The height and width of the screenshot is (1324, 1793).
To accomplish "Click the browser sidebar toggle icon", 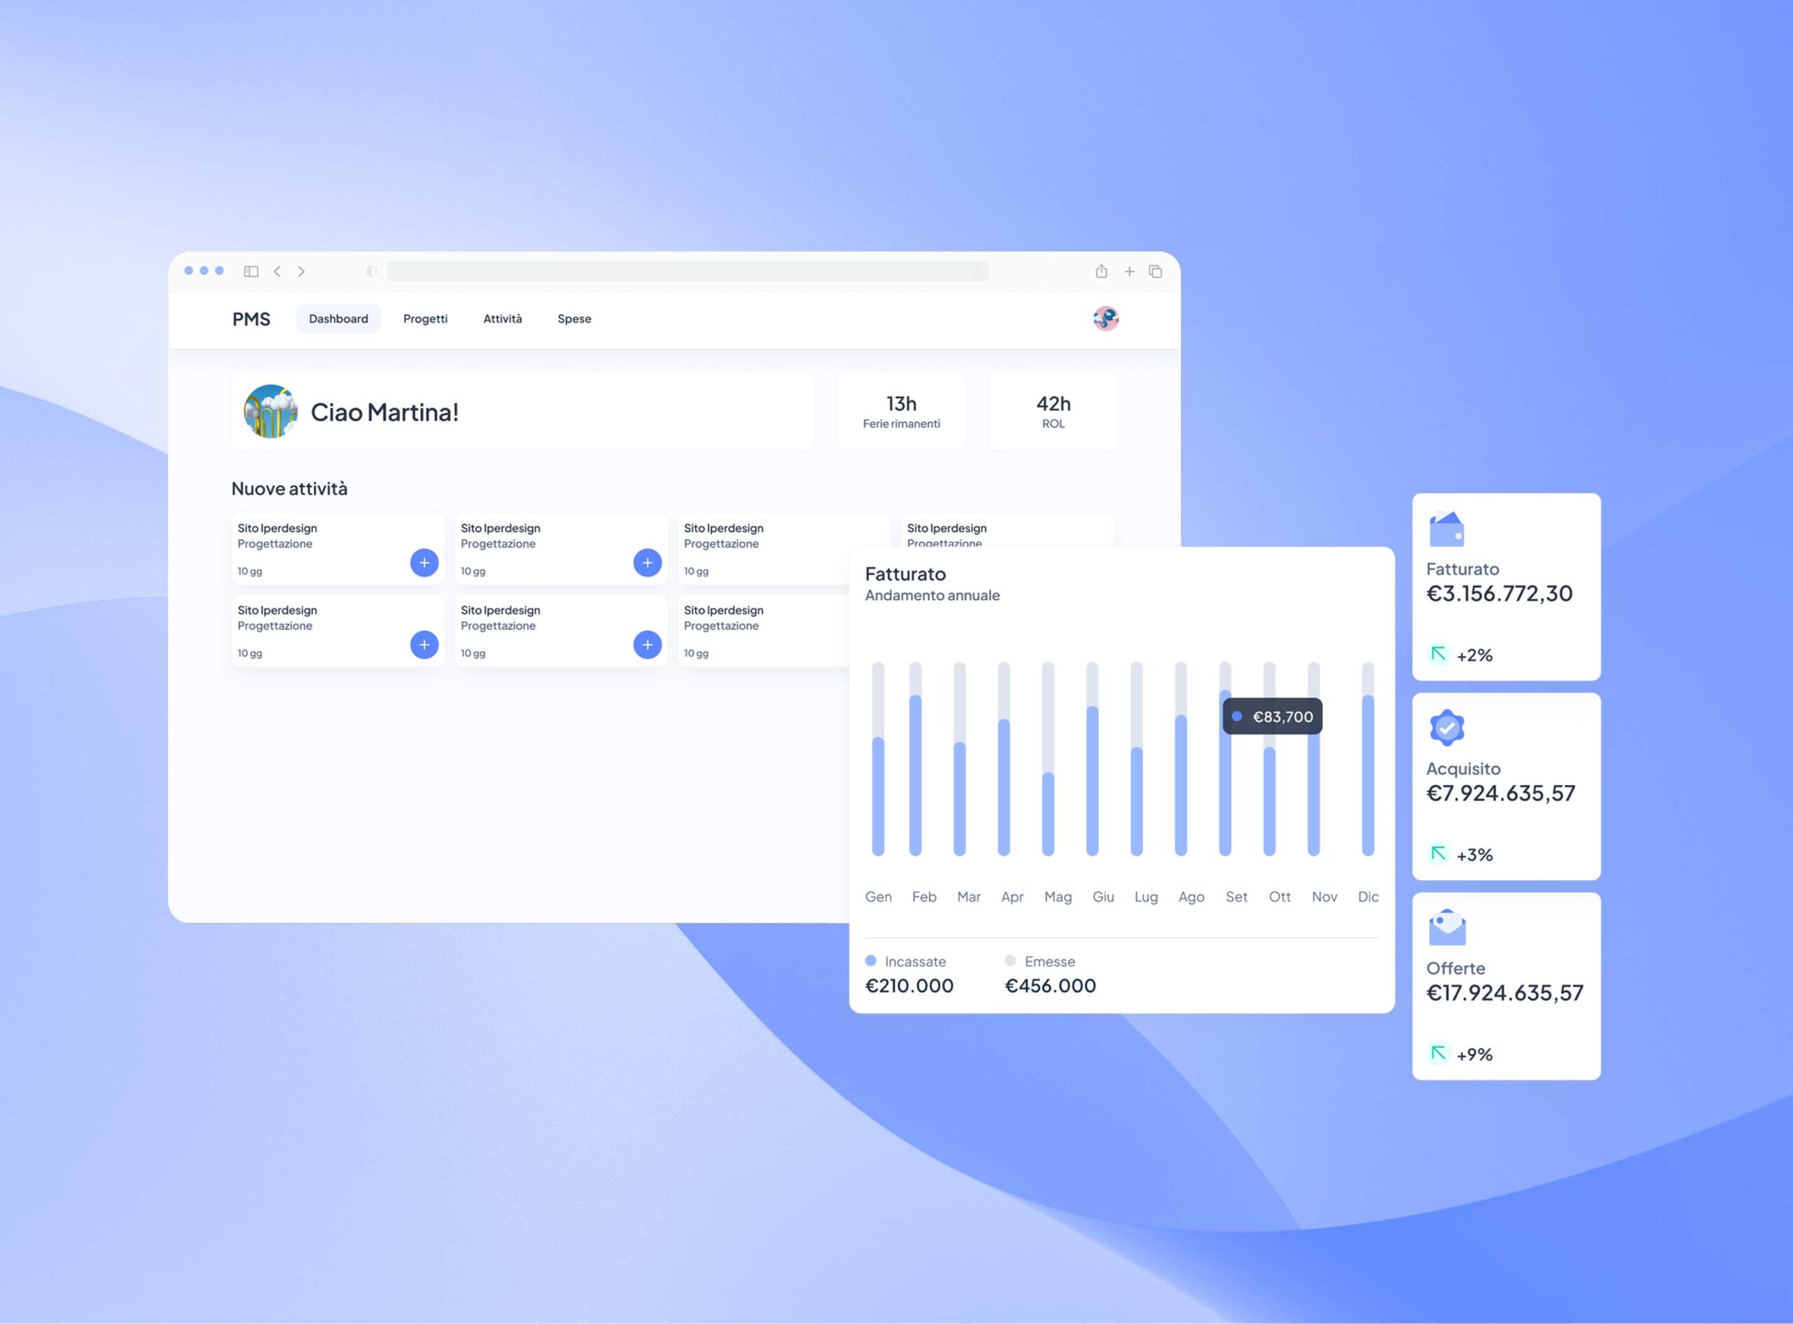I will [251, 272].
